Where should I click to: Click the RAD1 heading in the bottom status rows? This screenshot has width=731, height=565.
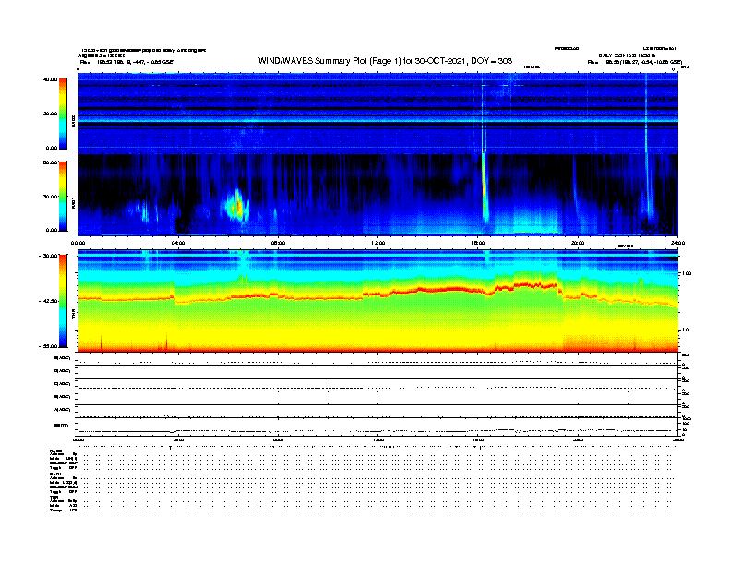55,474
